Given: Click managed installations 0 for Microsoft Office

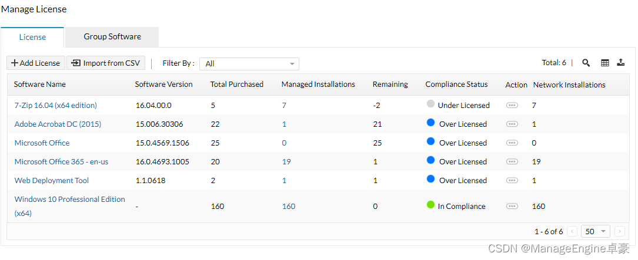Looking at the screenshot, I should click(x=284, y=143).
